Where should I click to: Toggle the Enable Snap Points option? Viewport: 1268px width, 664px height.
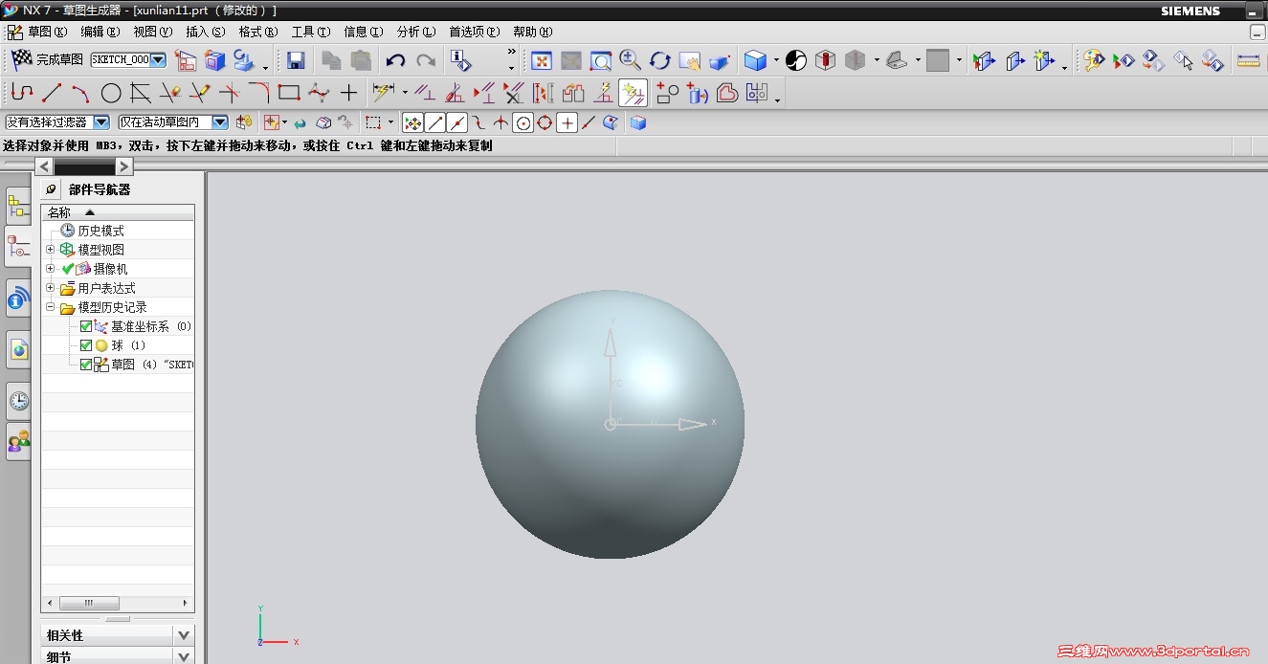[412, 122]
